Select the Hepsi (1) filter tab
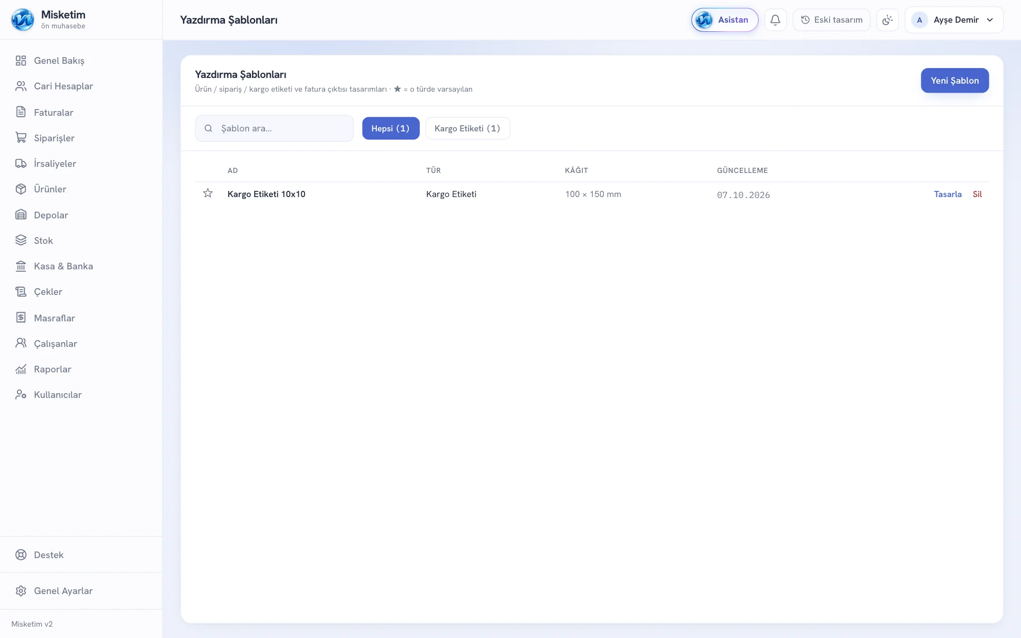The image size is (1021, 638). (390, 128)
